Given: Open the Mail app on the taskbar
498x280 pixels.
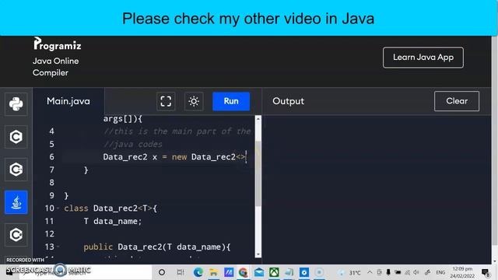Looking at the screenshot, I should point(259,272).
